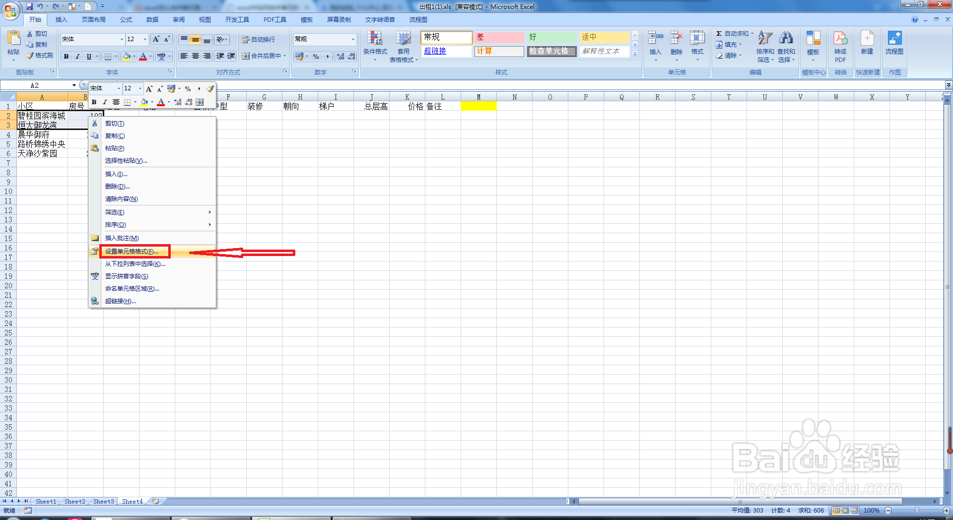Click the Insert Worksheet icon after Sheet4

(155, 502)
